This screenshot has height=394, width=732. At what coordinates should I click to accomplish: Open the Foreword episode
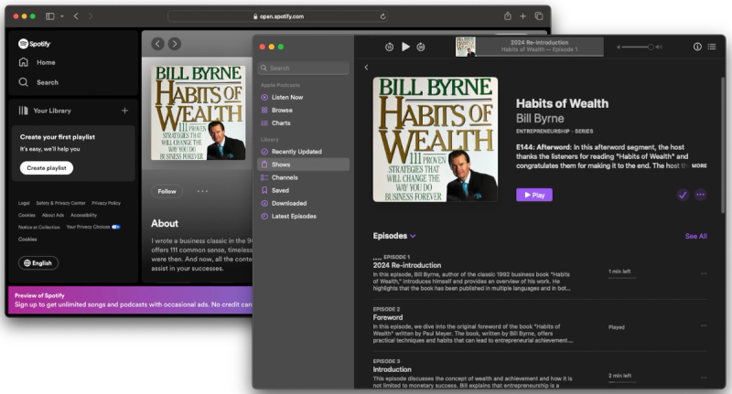pos(388,317)
